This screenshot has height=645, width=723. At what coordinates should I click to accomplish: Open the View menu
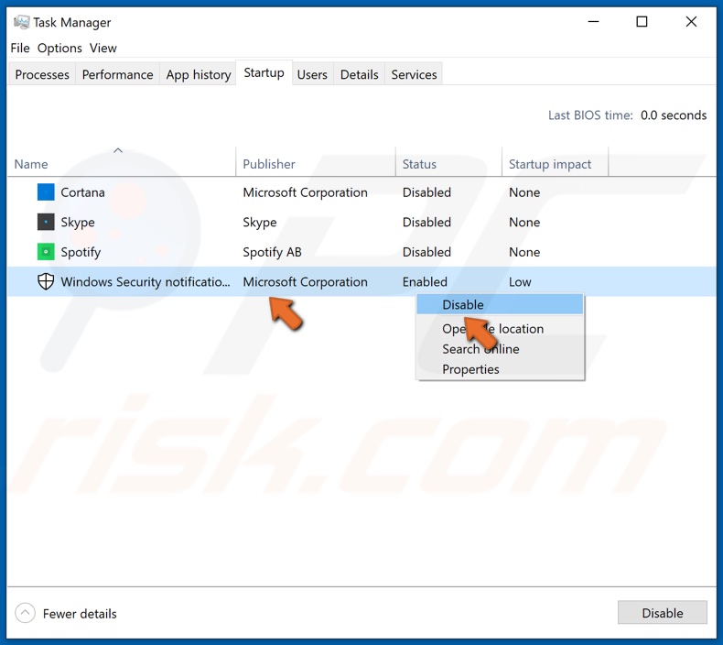point(103,48)
